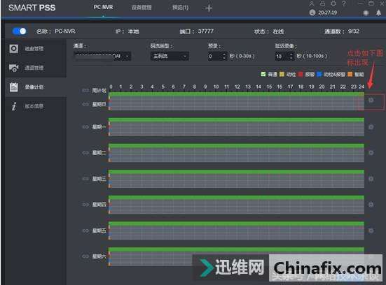Switch to the 预览(1) tab
The width and height of the screenshot is (386, 285).
point(181,8)
